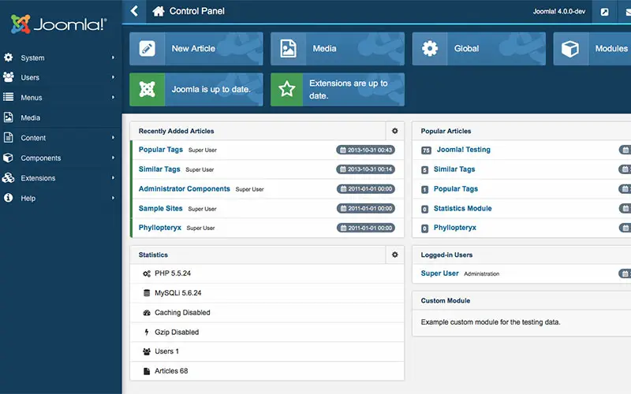Open the Super User logged-in link
The image size is (631, 394).
point(440,273)
